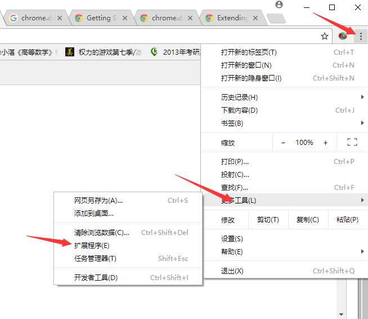Image resolution: width=368 pixels, height=319 pixels.
Task: Toggle fullscreen via the brackets icon
Action: 352,142
